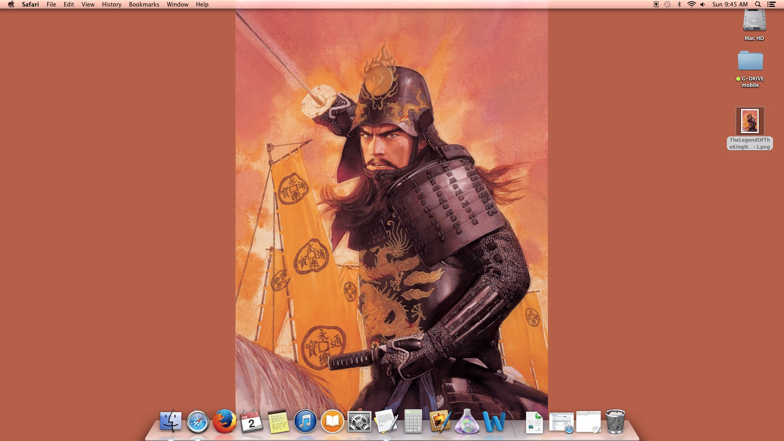Image resolution: width=784 pixels, height=441 pixels.
Task: Launch iTunes from the Dock
Action: pos(305,421)
